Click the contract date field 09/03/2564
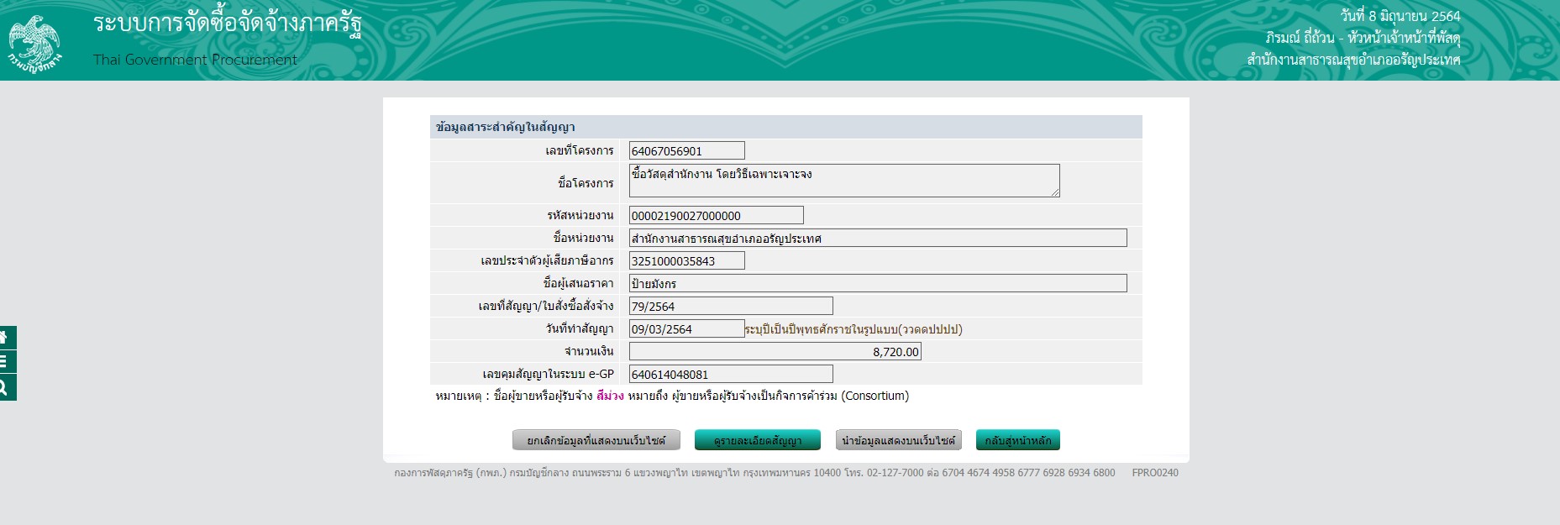 coord(686,329)
